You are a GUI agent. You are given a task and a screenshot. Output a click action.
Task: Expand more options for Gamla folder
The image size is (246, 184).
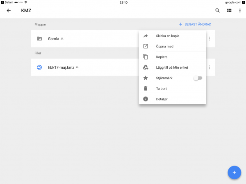coord(210,38)
